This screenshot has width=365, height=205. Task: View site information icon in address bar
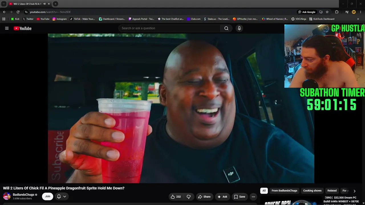tap(26, 12)
